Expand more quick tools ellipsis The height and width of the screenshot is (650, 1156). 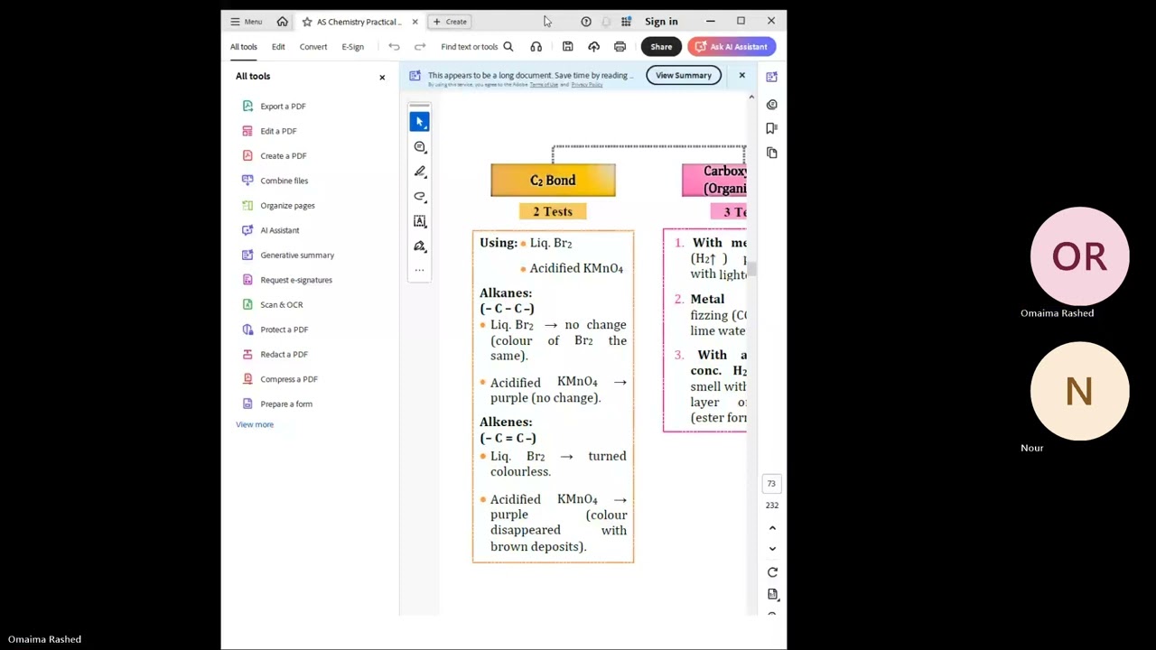(x=420, y=270)
